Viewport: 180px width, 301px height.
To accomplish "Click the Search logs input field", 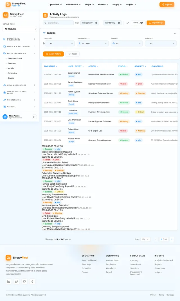I will click(58, 23).
